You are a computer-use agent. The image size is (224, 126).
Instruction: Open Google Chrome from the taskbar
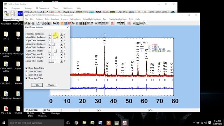click(76, 123)
